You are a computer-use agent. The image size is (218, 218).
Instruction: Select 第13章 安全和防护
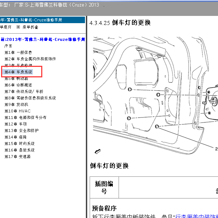[x=21, y=131]
